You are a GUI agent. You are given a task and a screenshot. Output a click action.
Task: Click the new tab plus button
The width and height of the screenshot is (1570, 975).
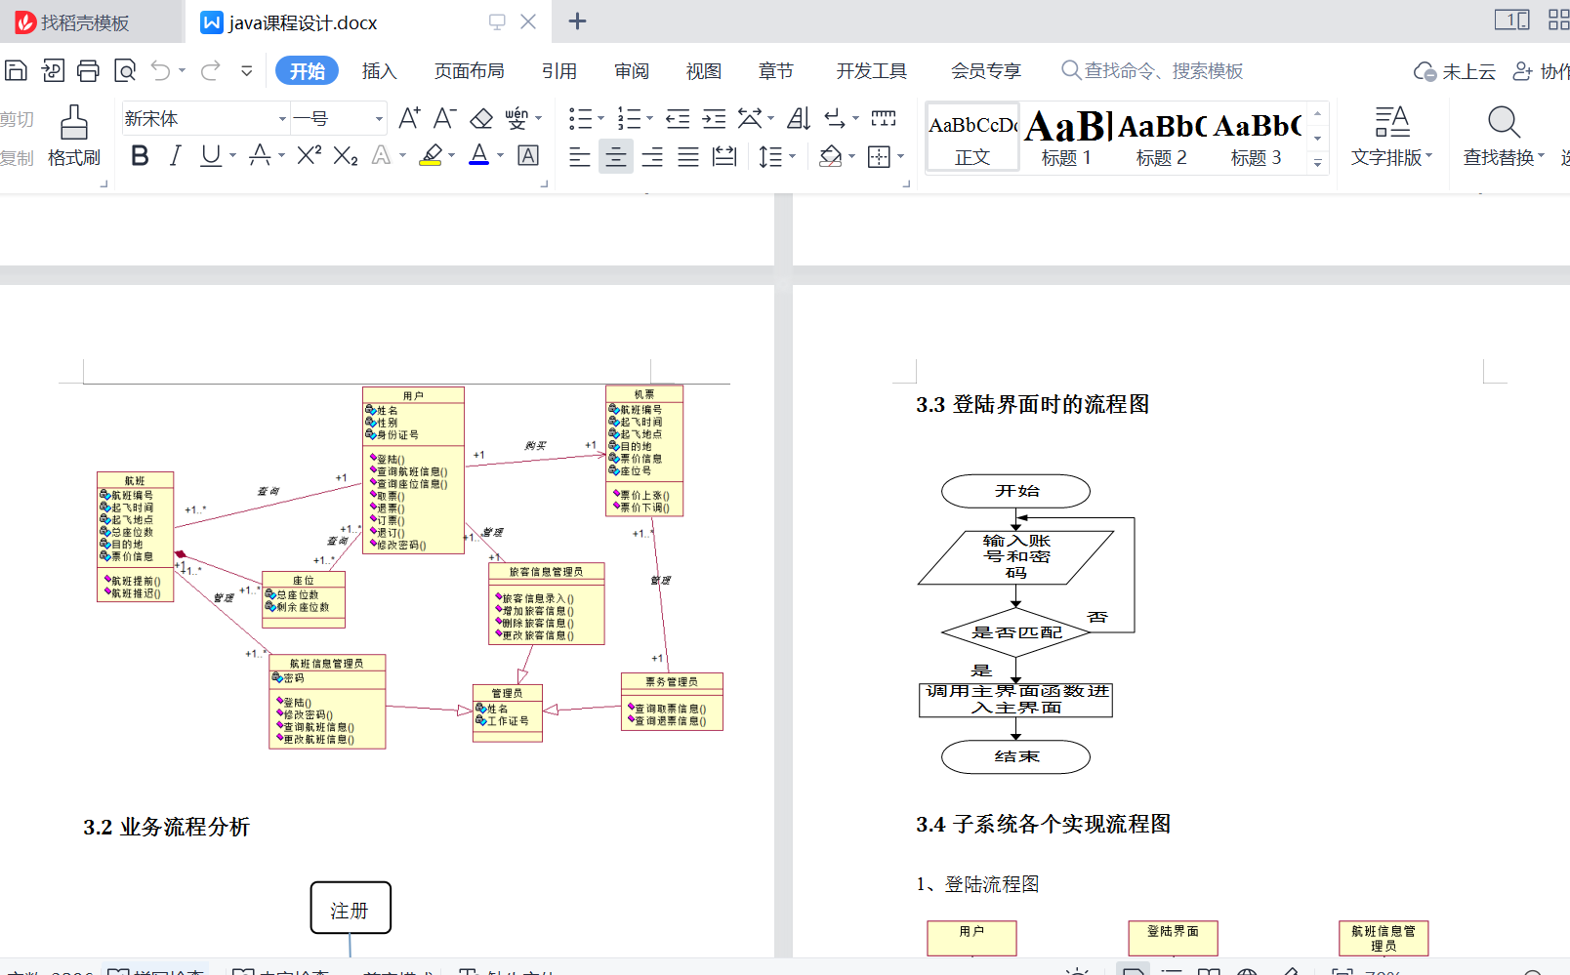point(577,21)
